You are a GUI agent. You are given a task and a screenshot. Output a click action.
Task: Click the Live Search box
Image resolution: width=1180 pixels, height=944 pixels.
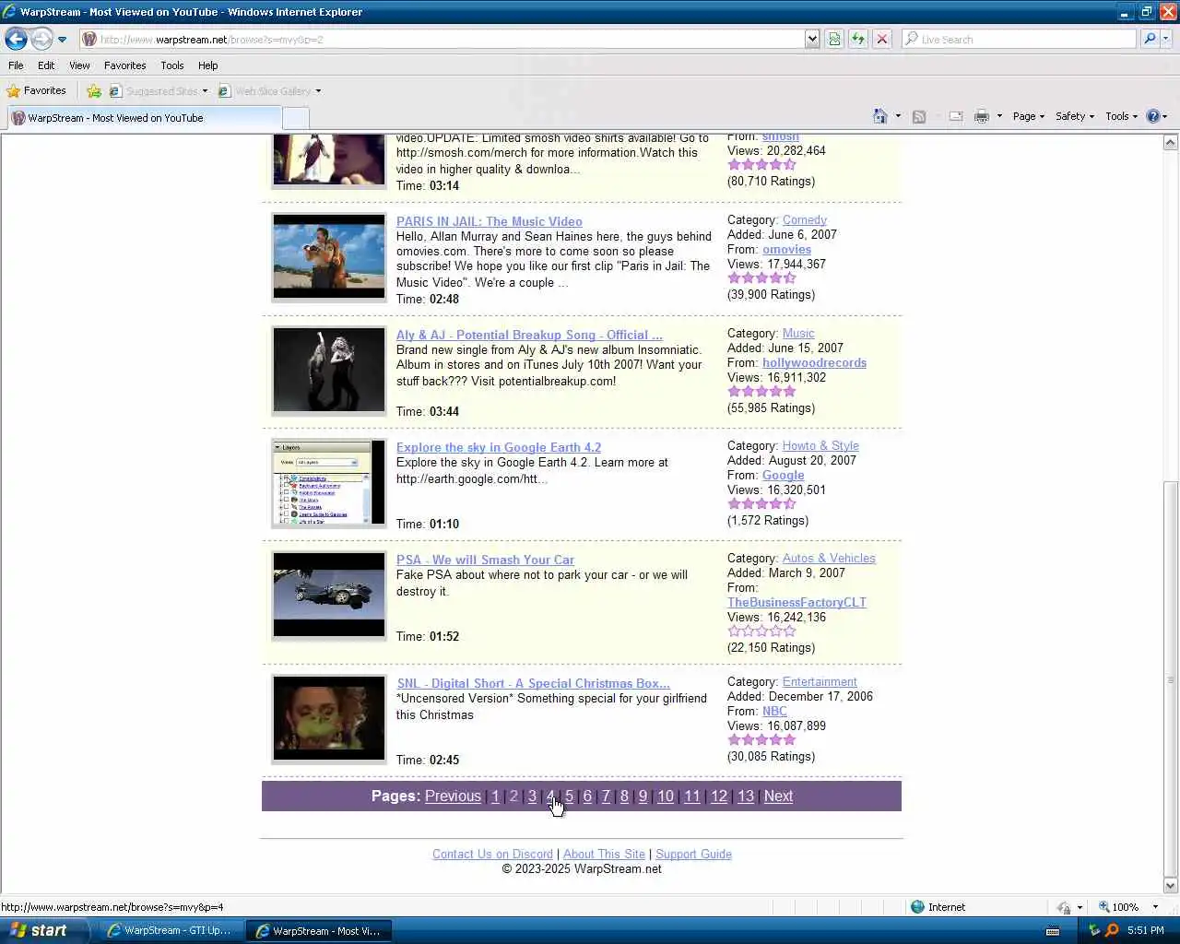pos(1019,39)
